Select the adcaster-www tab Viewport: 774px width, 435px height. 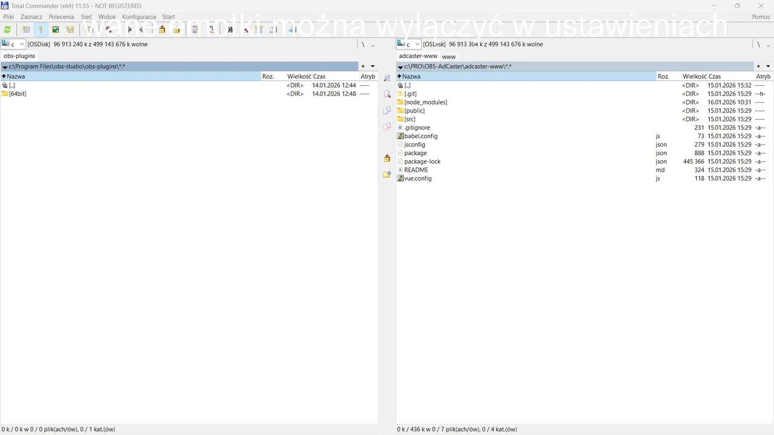coord(418,56)
